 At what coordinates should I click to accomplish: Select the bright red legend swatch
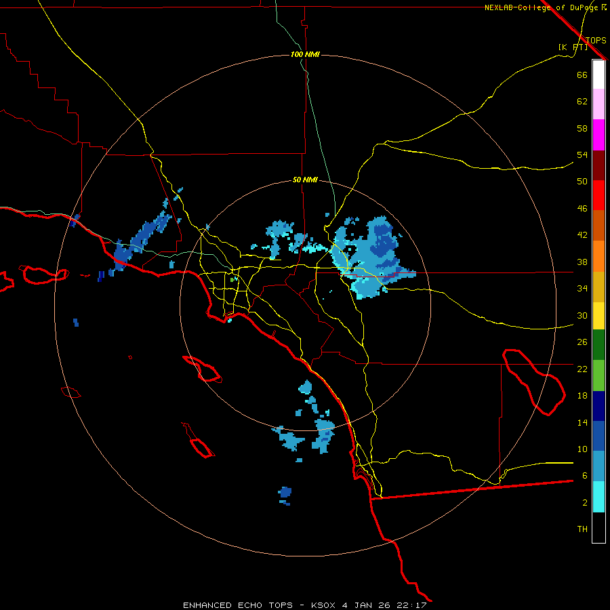(598, 195)
